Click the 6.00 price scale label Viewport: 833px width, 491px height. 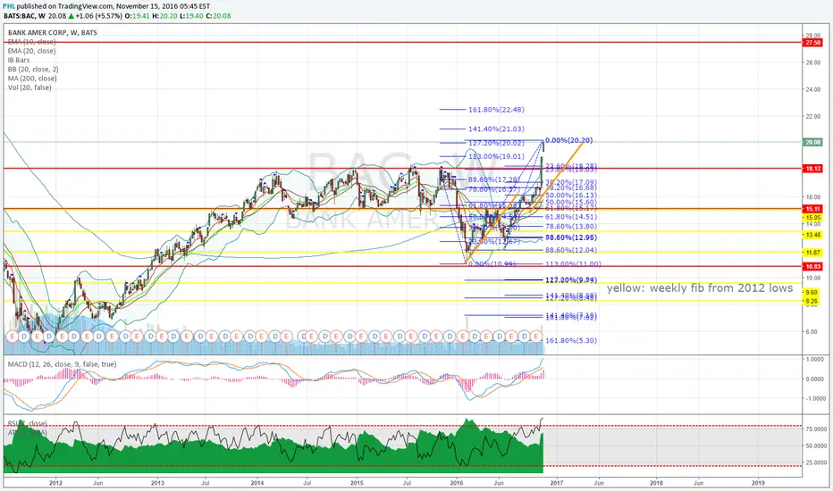coord(812,331)
